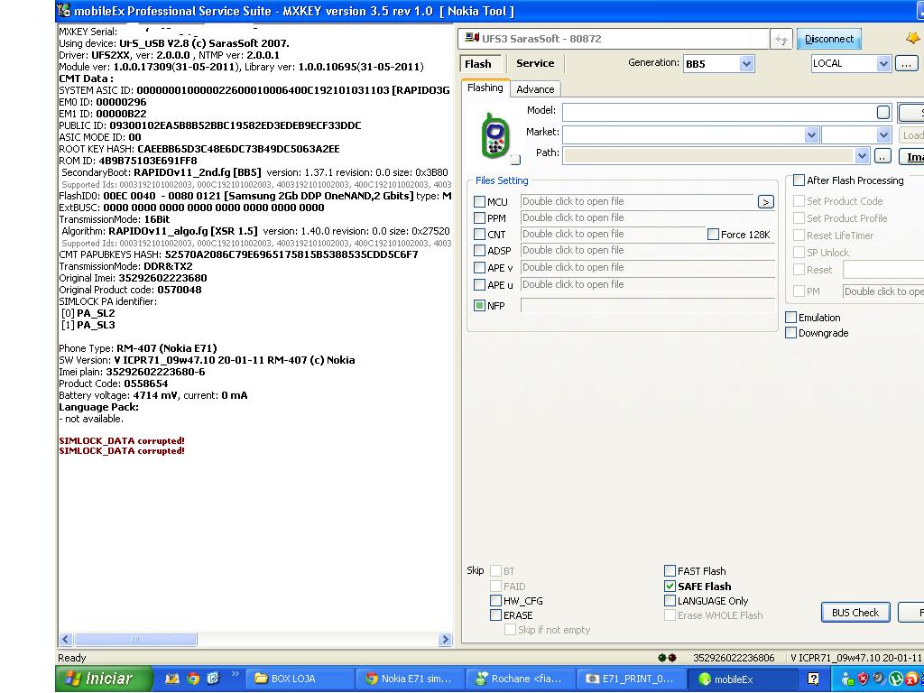Click the third quick launch icon
Screen dimensions: 924x693
213,679
